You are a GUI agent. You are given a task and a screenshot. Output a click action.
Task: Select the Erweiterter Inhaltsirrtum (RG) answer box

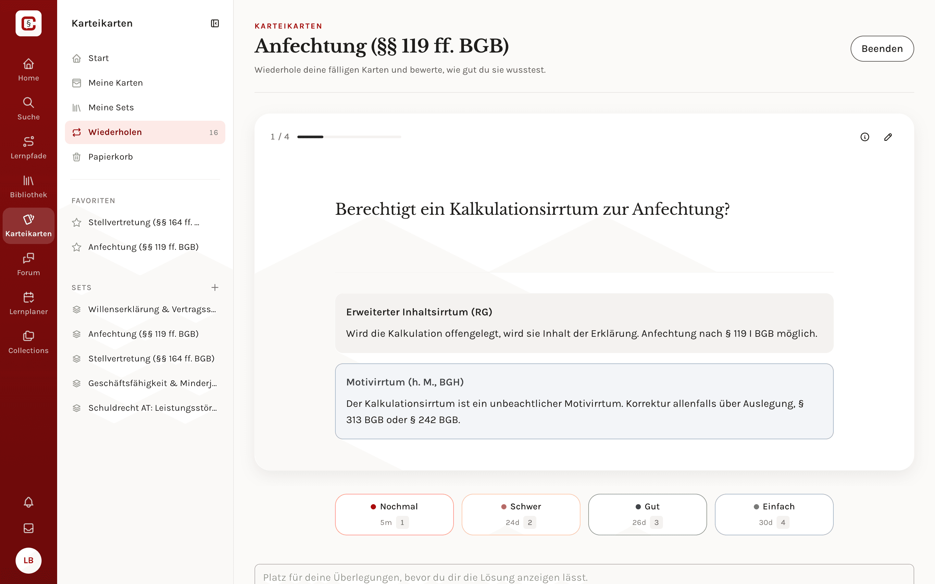point(584,323)
